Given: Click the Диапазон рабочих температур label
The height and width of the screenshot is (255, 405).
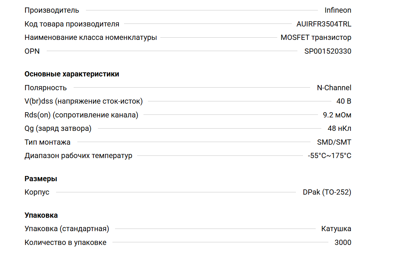Looking at the screenshot, I should 78,156.
